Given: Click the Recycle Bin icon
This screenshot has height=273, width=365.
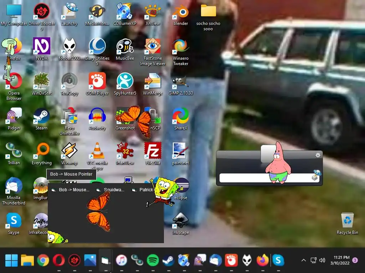Looking at the screenshot, I should (347, 223).
